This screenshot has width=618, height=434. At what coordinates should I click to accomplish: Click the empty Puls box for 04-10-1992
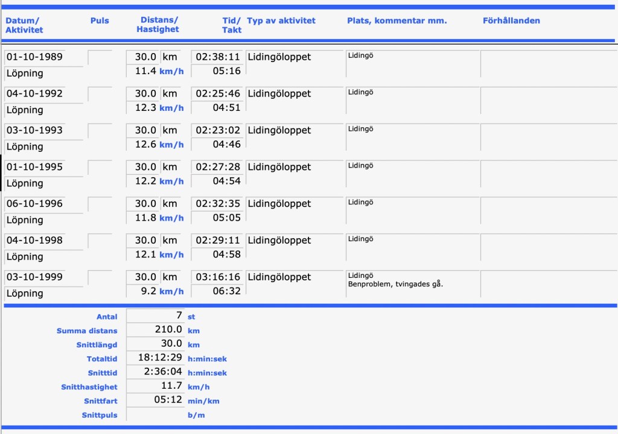(100, 93)
